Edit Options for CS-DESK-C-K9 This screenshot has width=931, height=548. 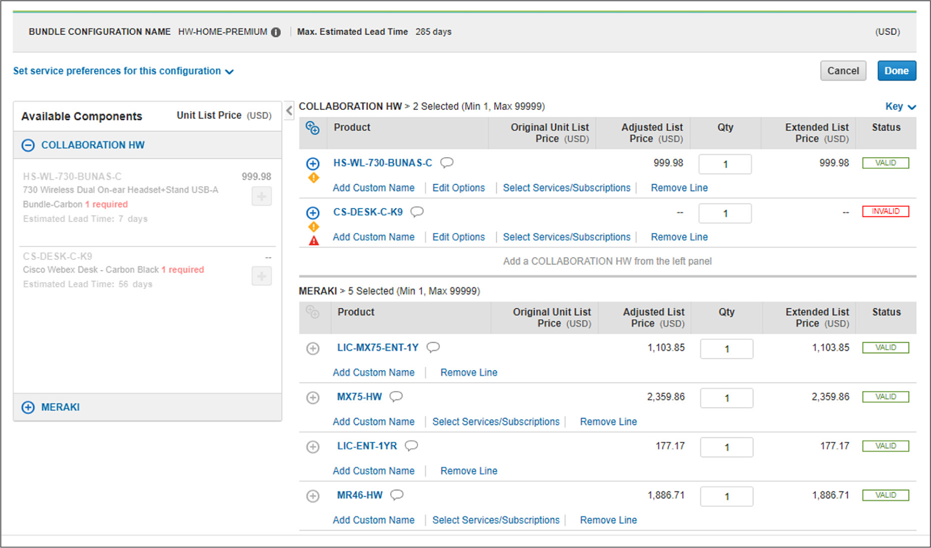(459, 237)
